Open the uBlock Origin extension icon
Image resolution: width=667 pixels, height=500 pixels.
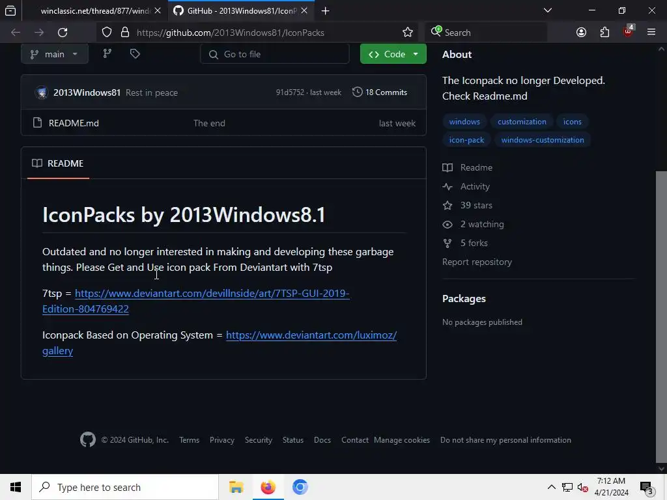point(628,31)
